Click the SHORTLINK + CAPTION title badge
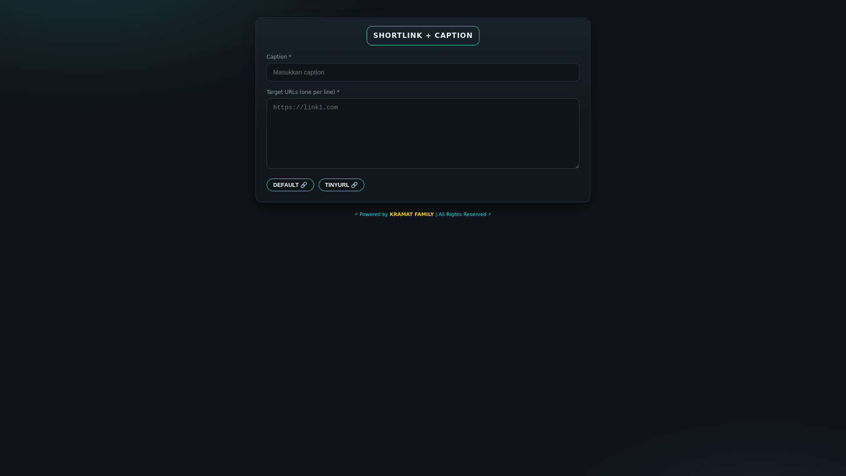This screenshot has height=476, width=846. (x=423, y=36)
